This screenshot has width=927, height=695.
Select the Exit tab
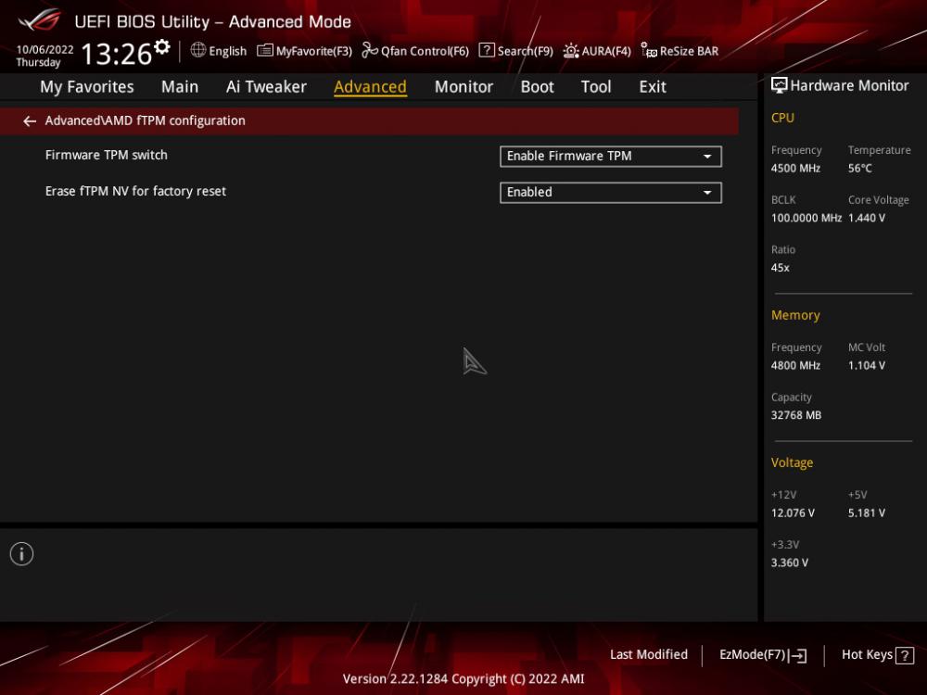(653, 87)
